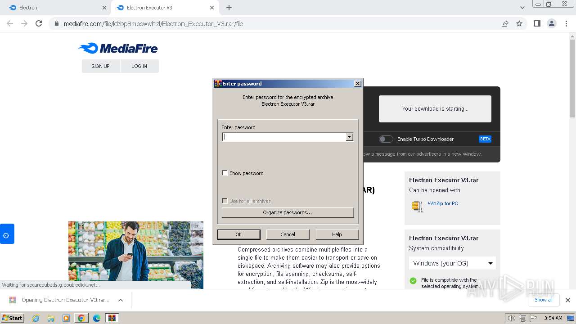Click the Your download is starting box
The height and width of the screenshot is (324, 576).
(x=435, y=109)
